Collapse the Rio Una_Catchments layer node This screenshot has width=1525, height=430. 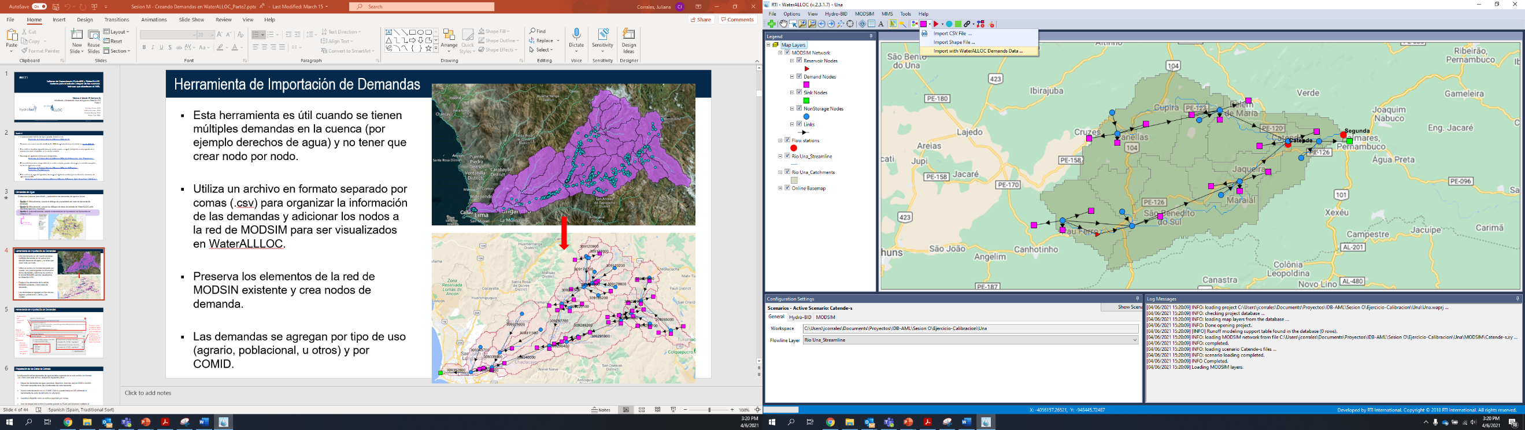(x=780, y=172)
